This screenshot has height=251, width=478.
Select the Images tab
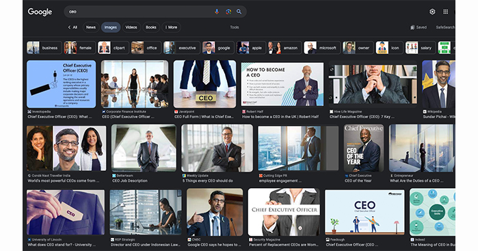[111, 27]
